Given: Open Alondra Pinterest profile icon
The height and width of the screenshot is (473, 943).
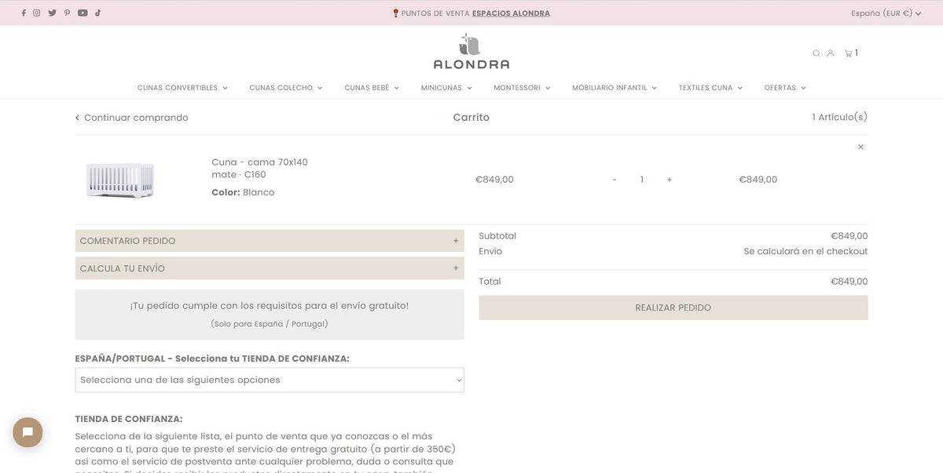Looking at the screenshot, I should 67,13.
